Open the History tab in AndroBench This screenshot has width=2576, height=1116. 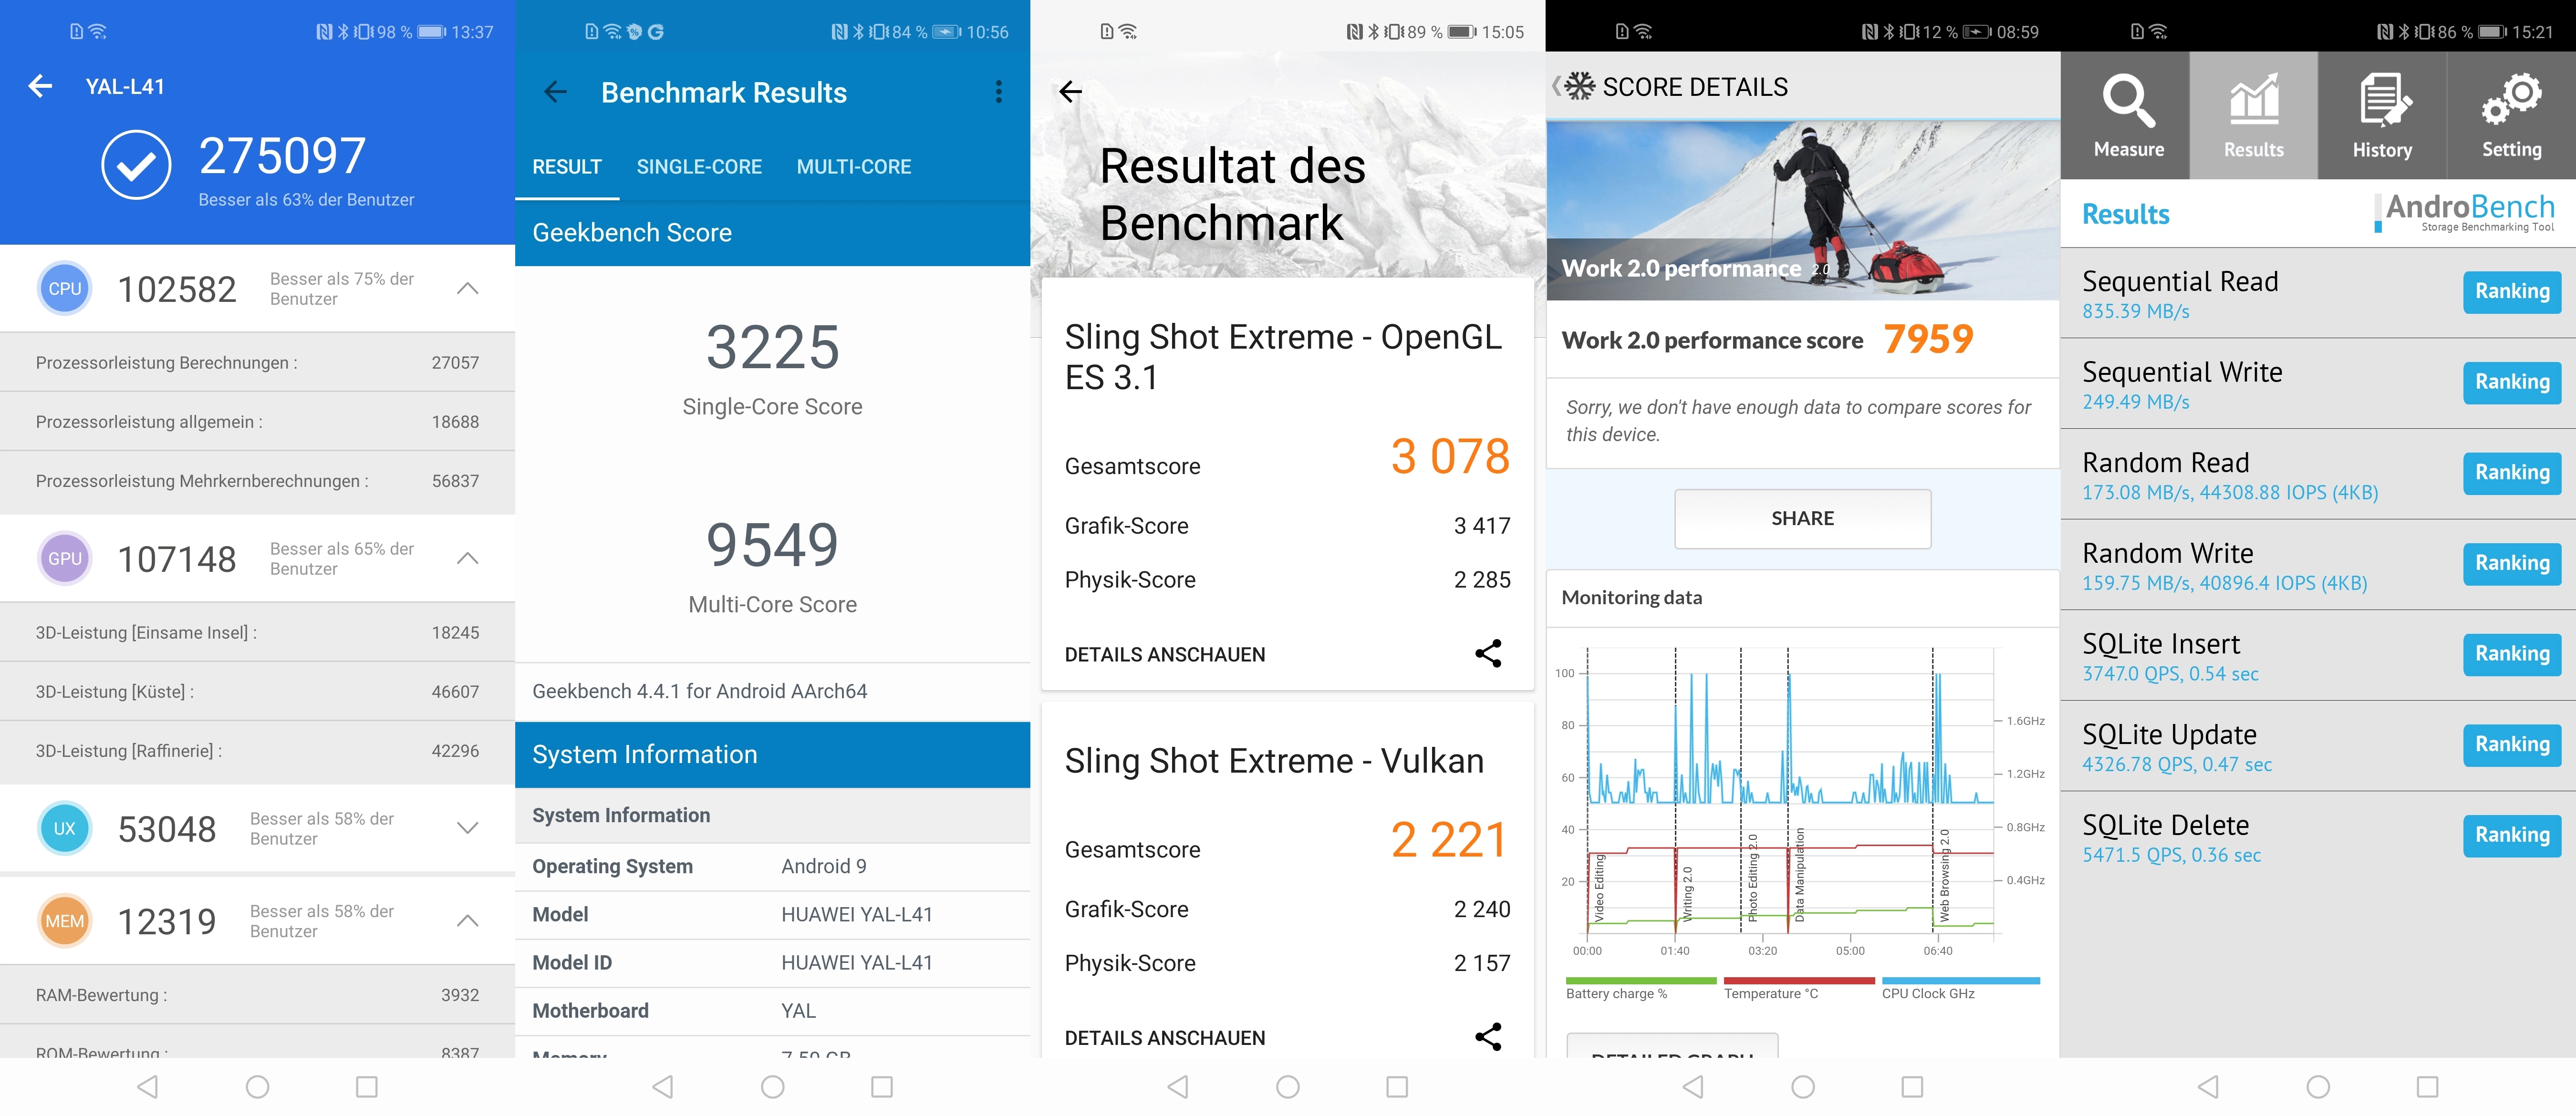coord(2382,116)
